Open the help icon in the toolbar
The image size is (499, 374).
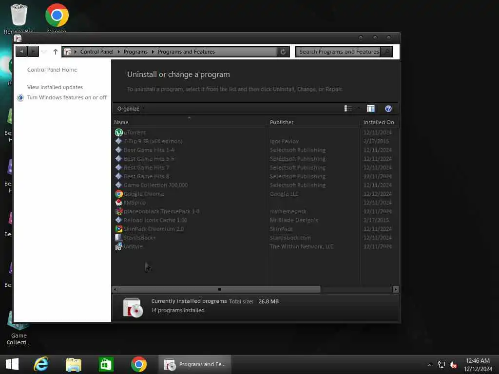tap(388, 109)
